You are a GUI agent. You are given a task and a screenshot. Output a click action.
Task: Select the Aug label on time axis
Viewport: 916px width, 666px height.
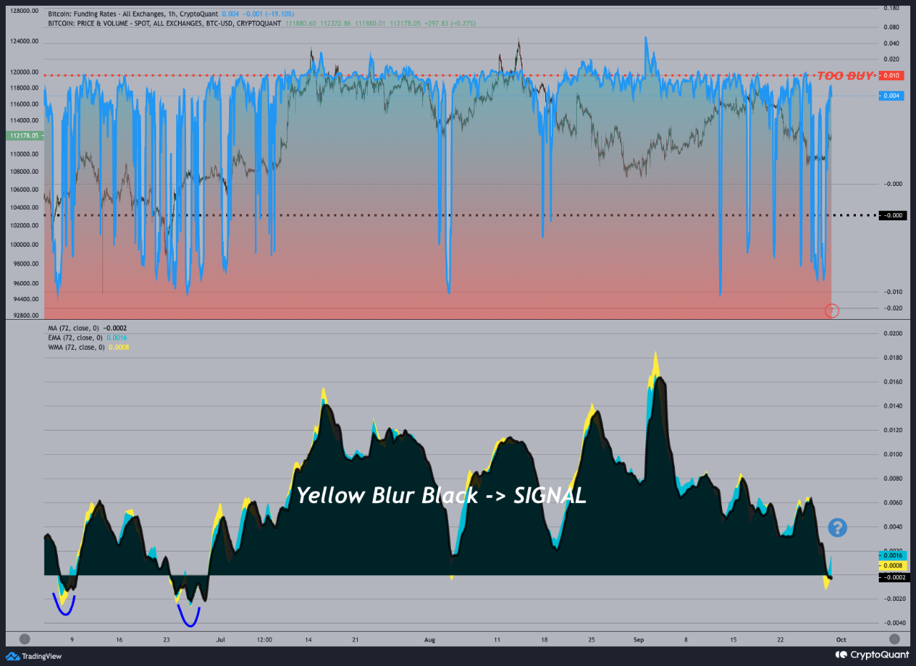(x=429, y=640)
